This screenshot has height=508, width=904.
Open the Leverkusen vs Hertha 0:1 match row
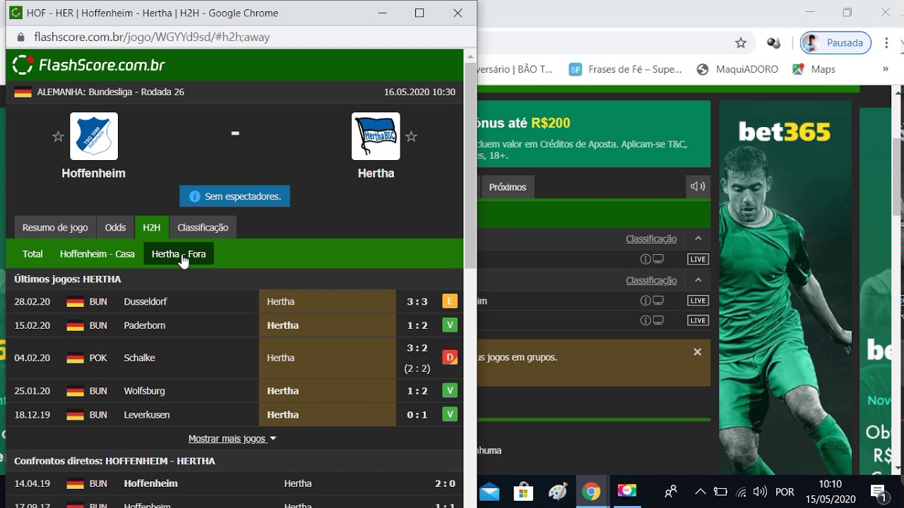coord(234,415)
